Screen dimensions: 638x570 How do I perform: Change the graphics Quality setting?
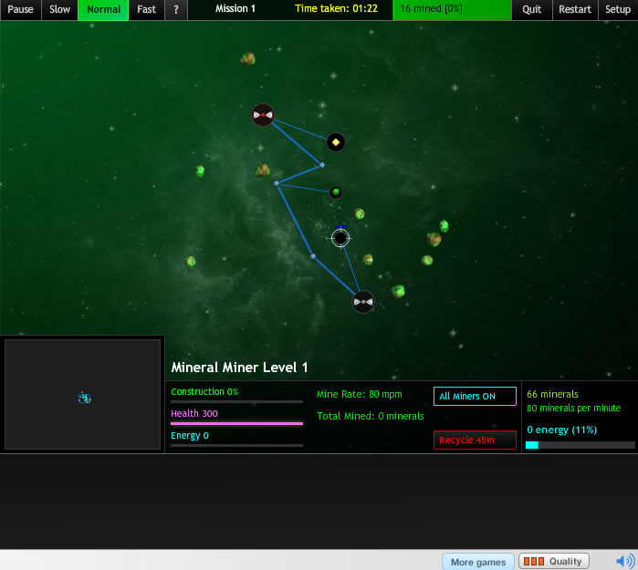point(553,561)
